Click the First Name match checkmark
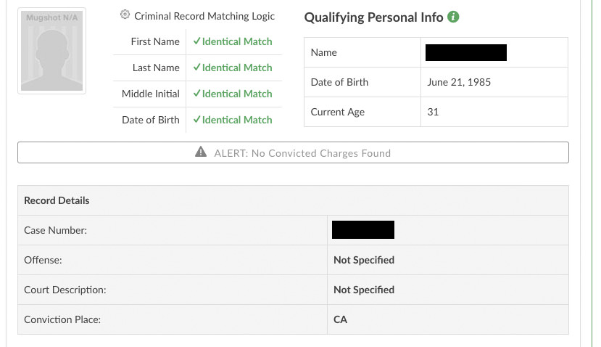The width and height of the screenshot is (601, 347). (196, 41)
